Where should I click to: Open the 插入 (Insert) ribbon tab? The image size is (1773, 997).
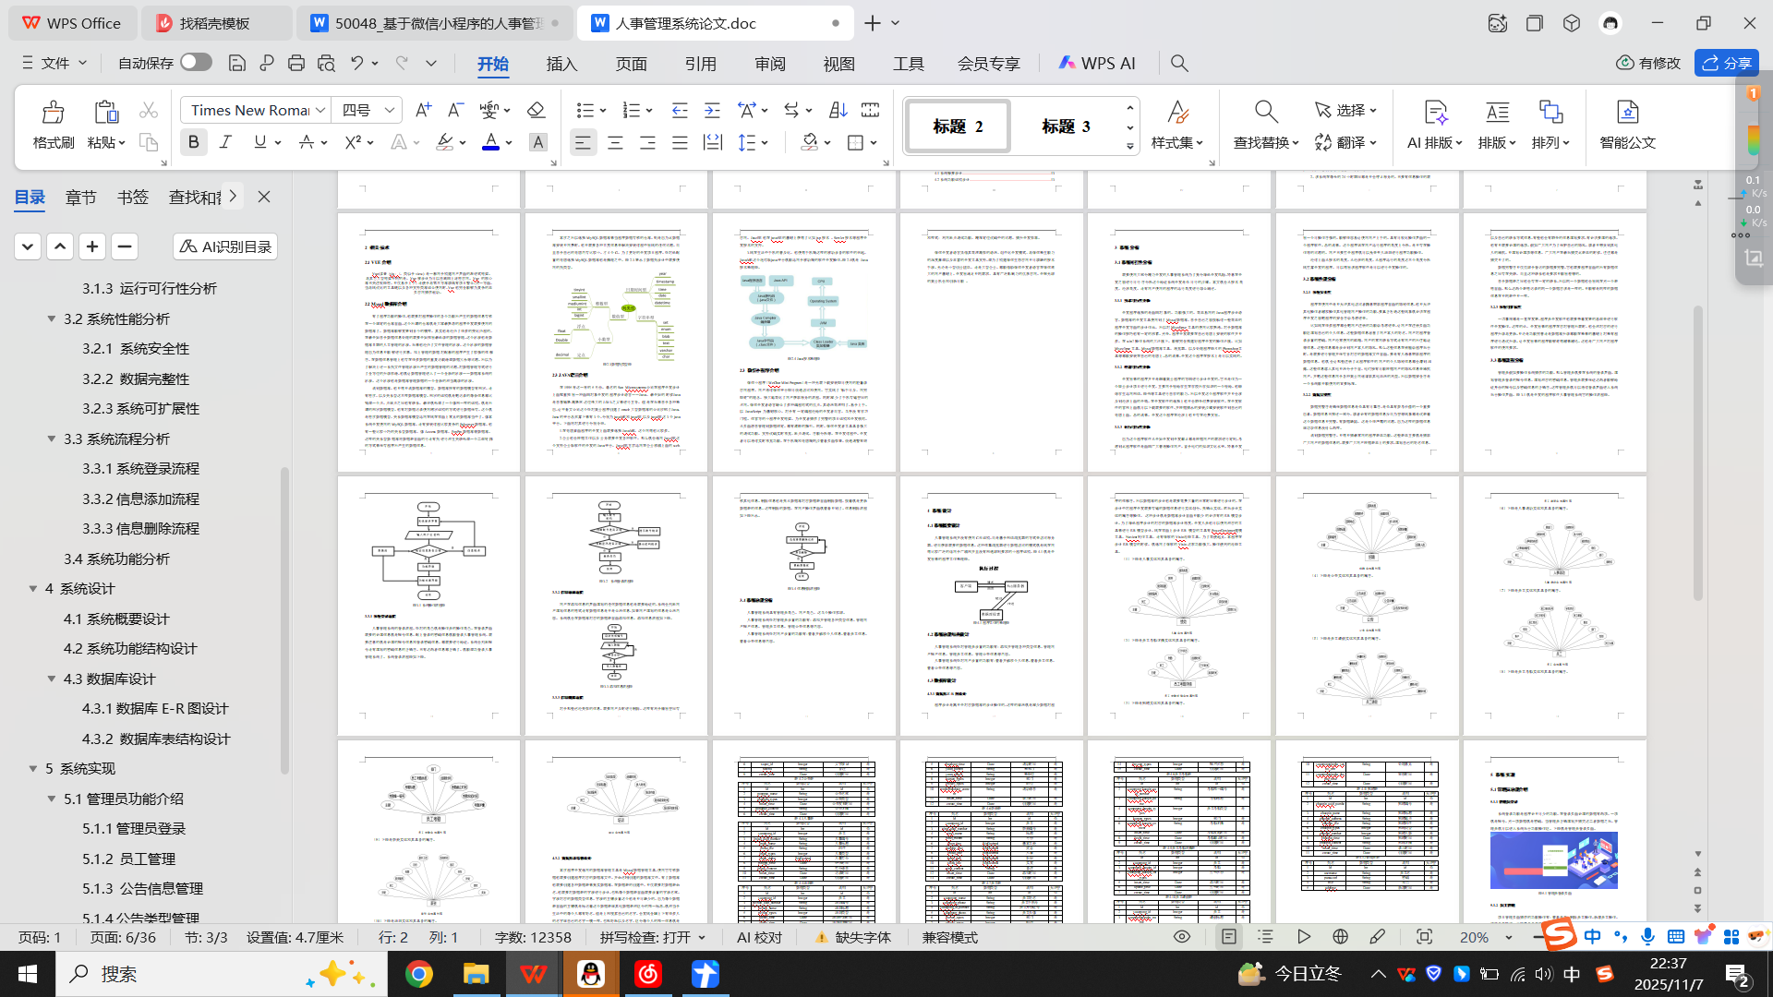point(561,63)
